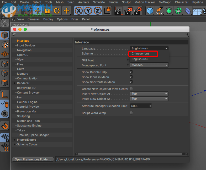Click the Array modeling object icon
This screenshot has width=206, height=170.
tap(178, 11)
